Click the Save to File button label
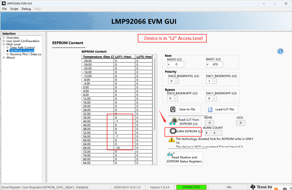Viewport: 292px width, 190px height. 187,109
